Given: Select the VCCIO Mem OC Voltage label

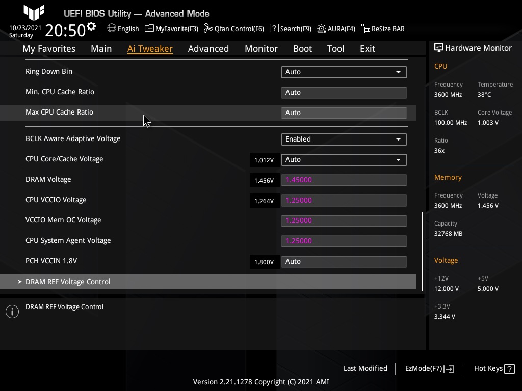Looking at the screenshot, I should pos(63,220).
